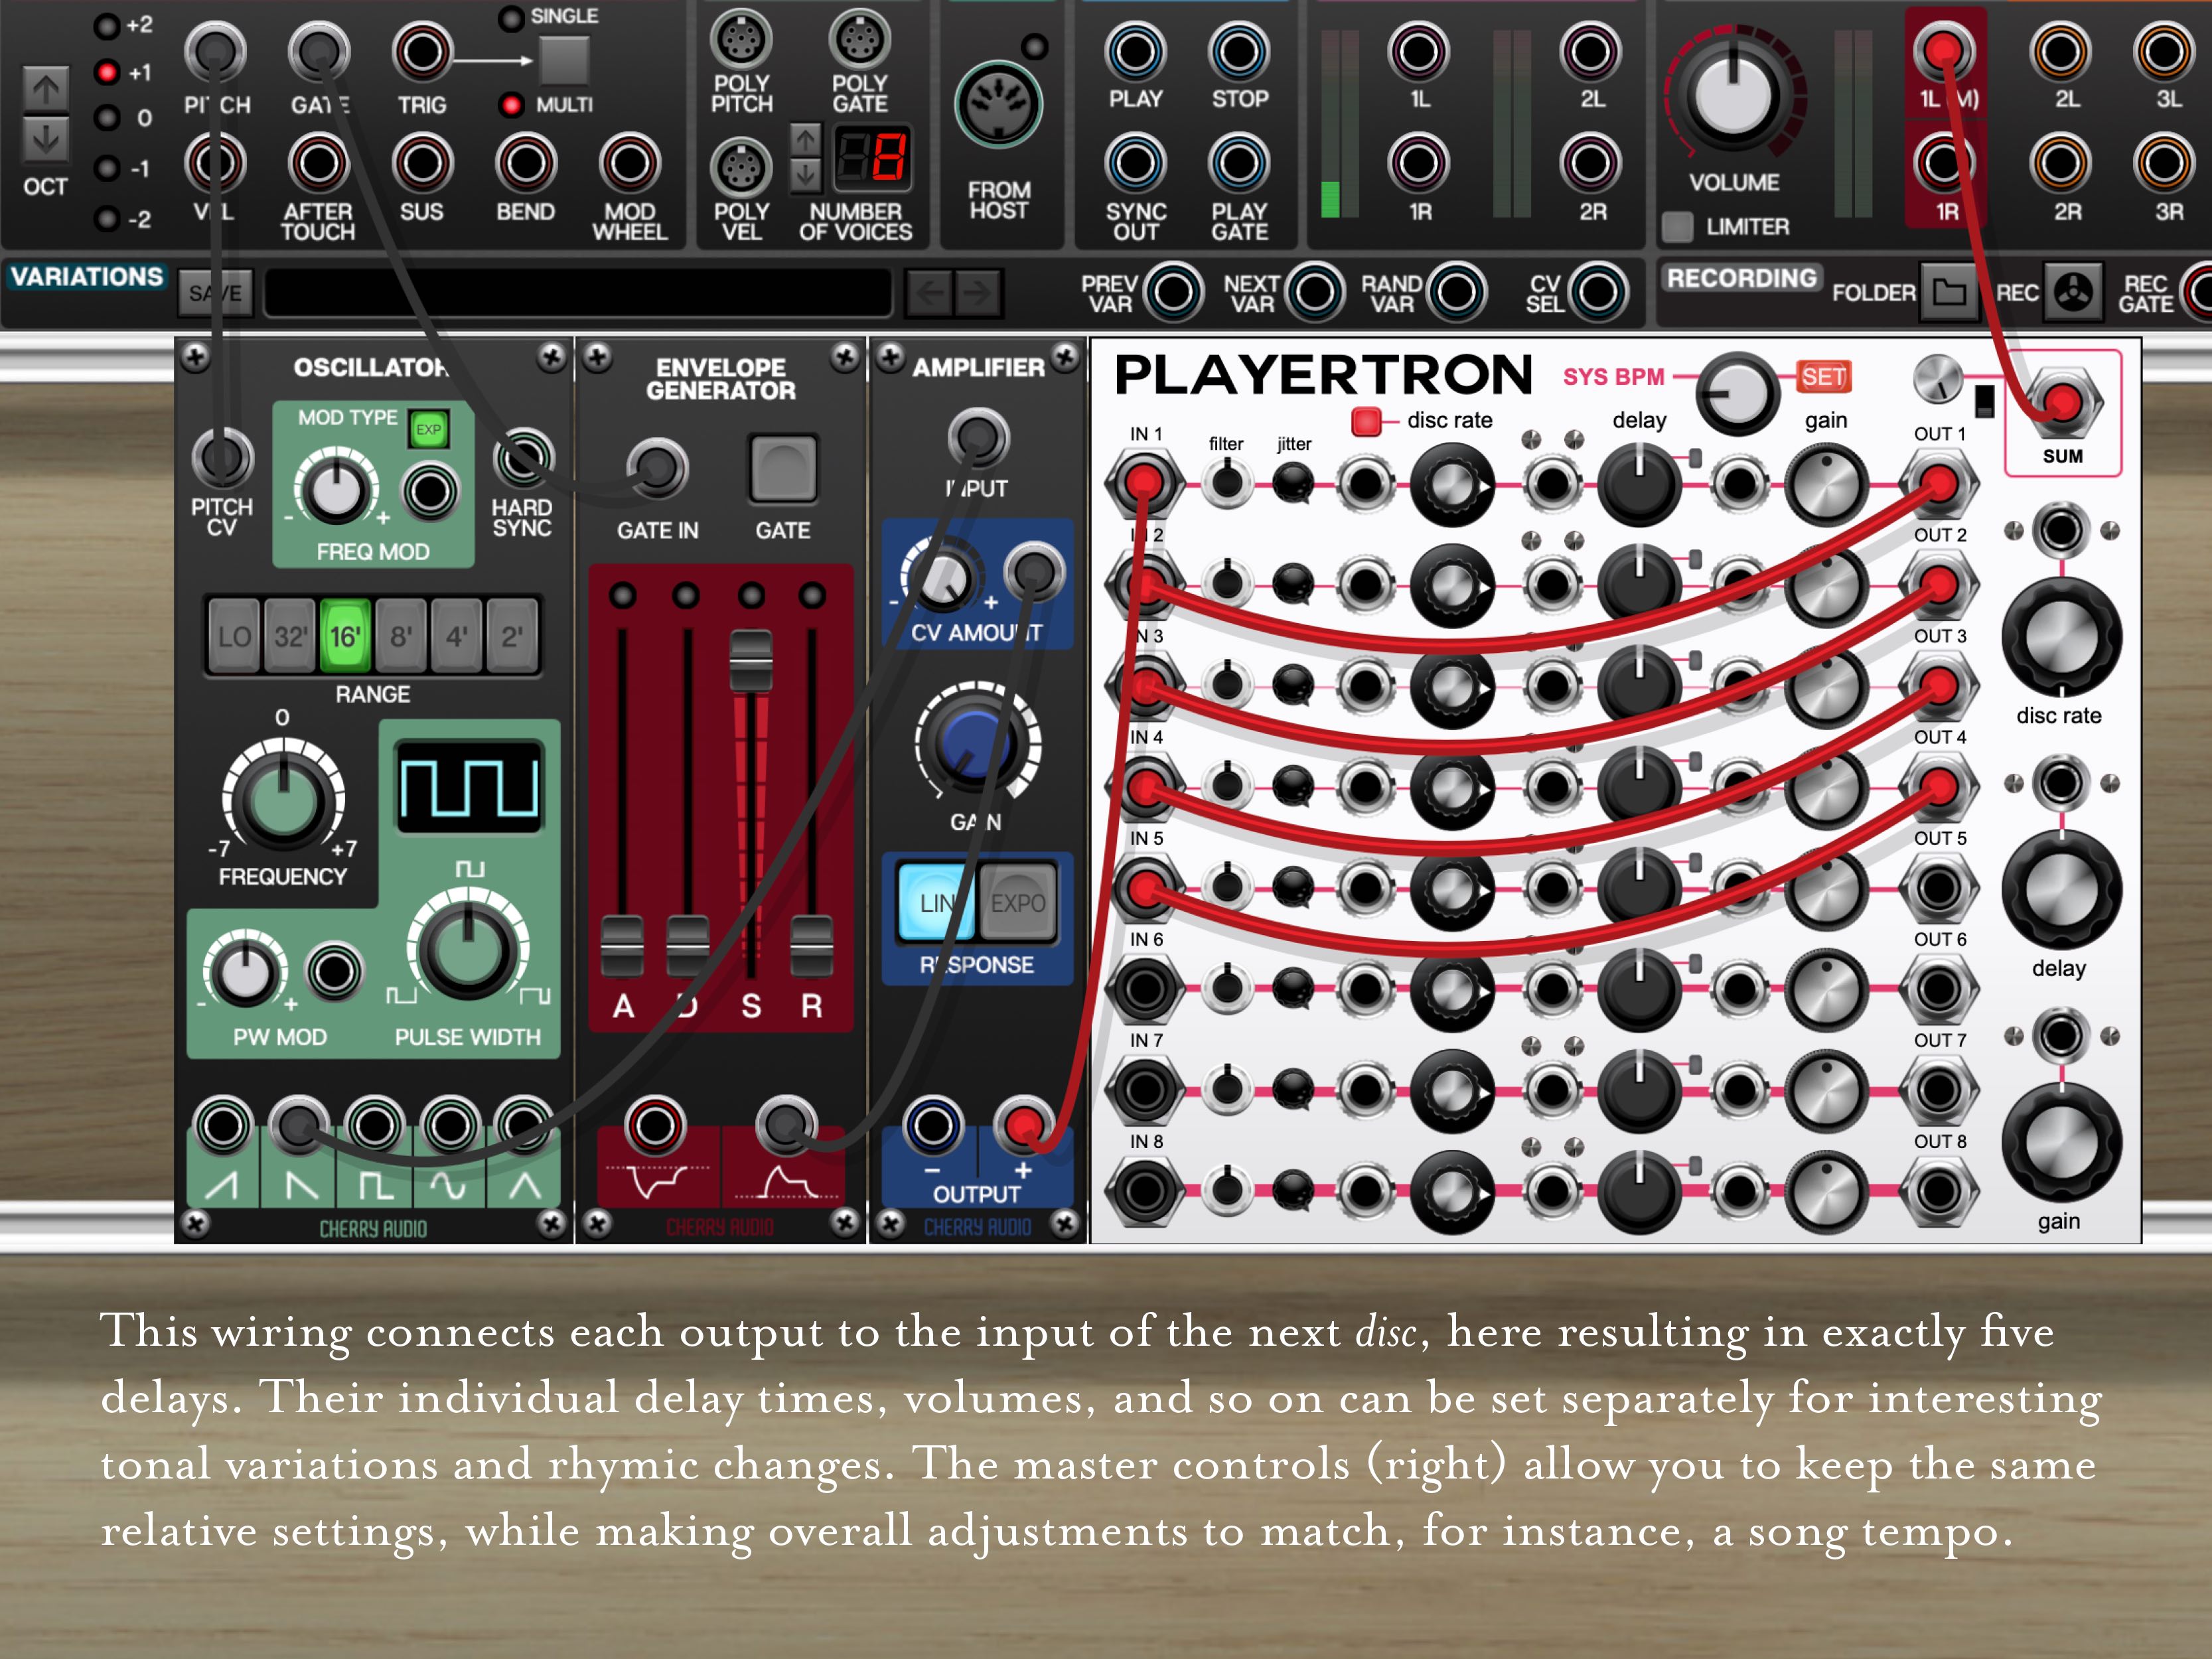The height and width of the screenshot is (1659, 2212).
Task: Select the +2 octave setting
Action: pyautogui.click(x=106, y=26)
